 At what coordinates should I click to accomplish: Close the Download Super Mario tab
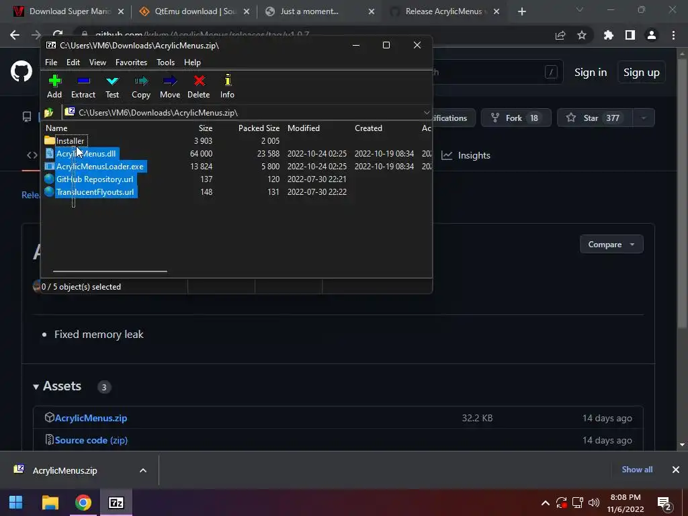(x=121, y=12)
